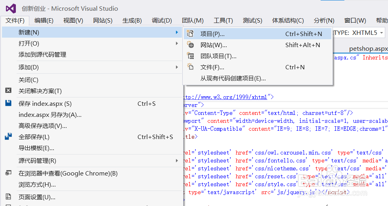Select 导出模板(E)...

pos(92,148)
